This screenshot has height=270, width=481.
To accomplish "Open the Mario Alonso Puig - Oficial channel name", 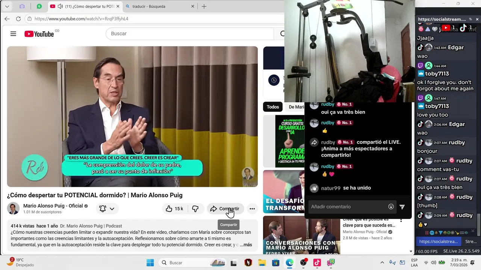I will click(x=53, y=206).
